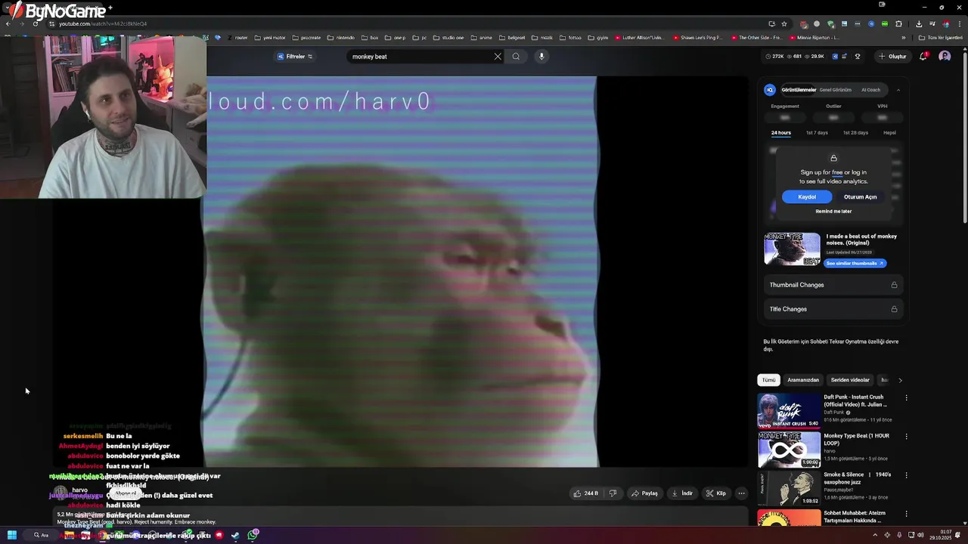Collapse the analytics panel chevron
This screenshot has height=544, width=968.
(x=898, y=90)
